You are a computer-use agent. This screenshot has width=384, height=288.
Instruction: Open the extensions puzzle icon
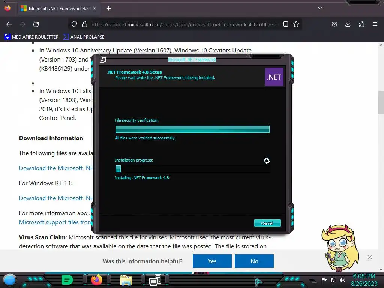click(x=361, y=24)
